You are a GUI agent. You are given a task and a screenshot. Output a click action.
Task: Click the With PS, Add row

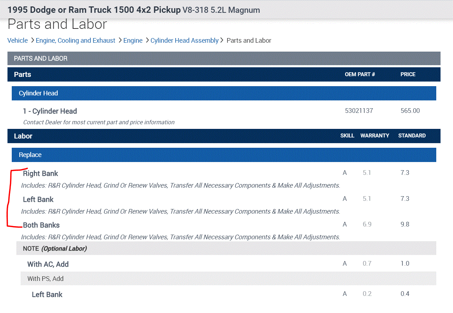[46, 278]
